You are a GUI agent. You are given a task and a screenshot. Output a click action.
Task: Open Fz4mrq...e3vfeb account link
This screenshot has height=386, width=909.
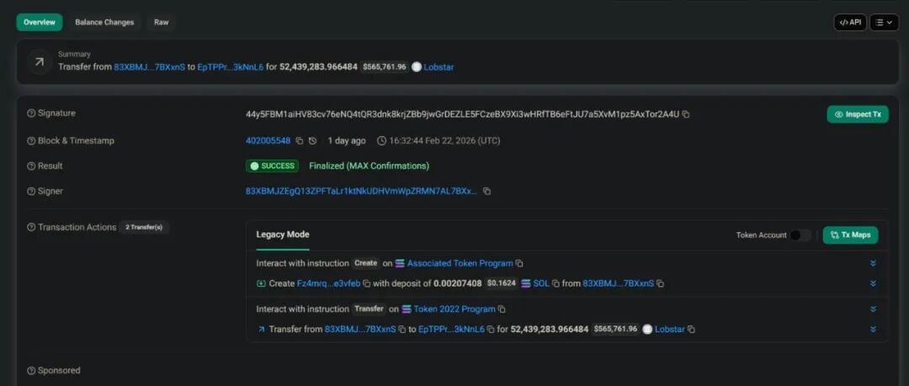(329, 284)
